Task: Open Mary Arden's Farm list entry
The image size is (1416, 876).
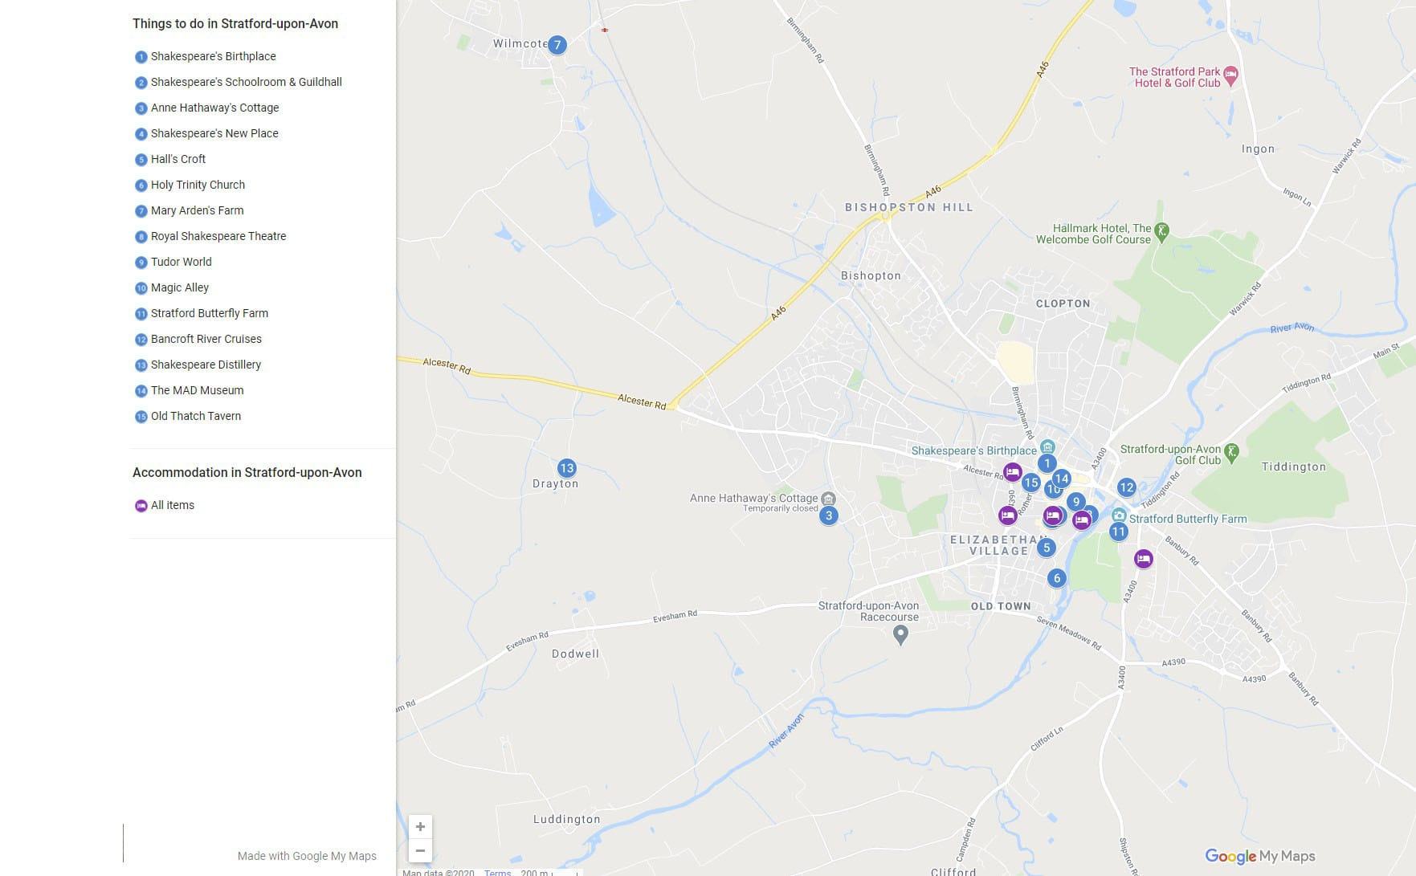Action: pyautogui.click(x=197, y=210)
